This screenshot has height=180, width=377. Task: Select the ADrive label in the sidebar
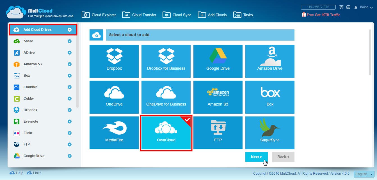tap(29, 53)
